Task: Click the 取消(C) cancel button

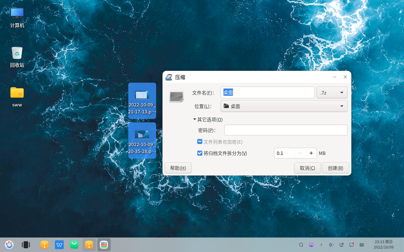Action: 307,168
